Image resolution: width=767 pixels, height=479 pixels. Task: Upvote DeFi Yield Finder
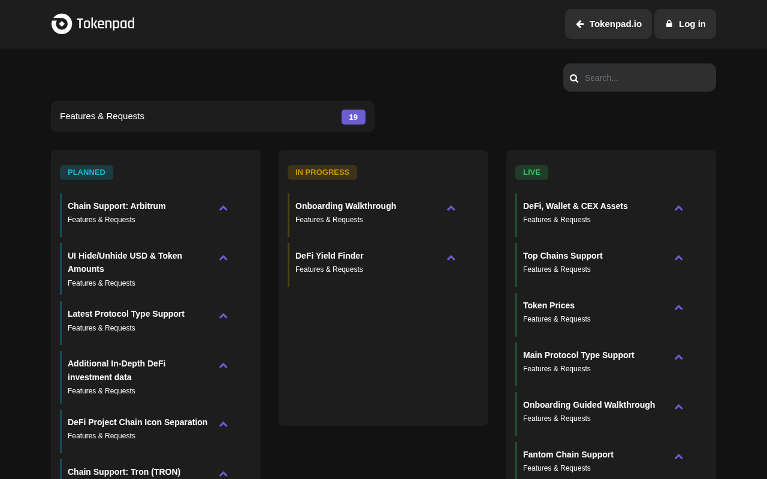[451, 258]
